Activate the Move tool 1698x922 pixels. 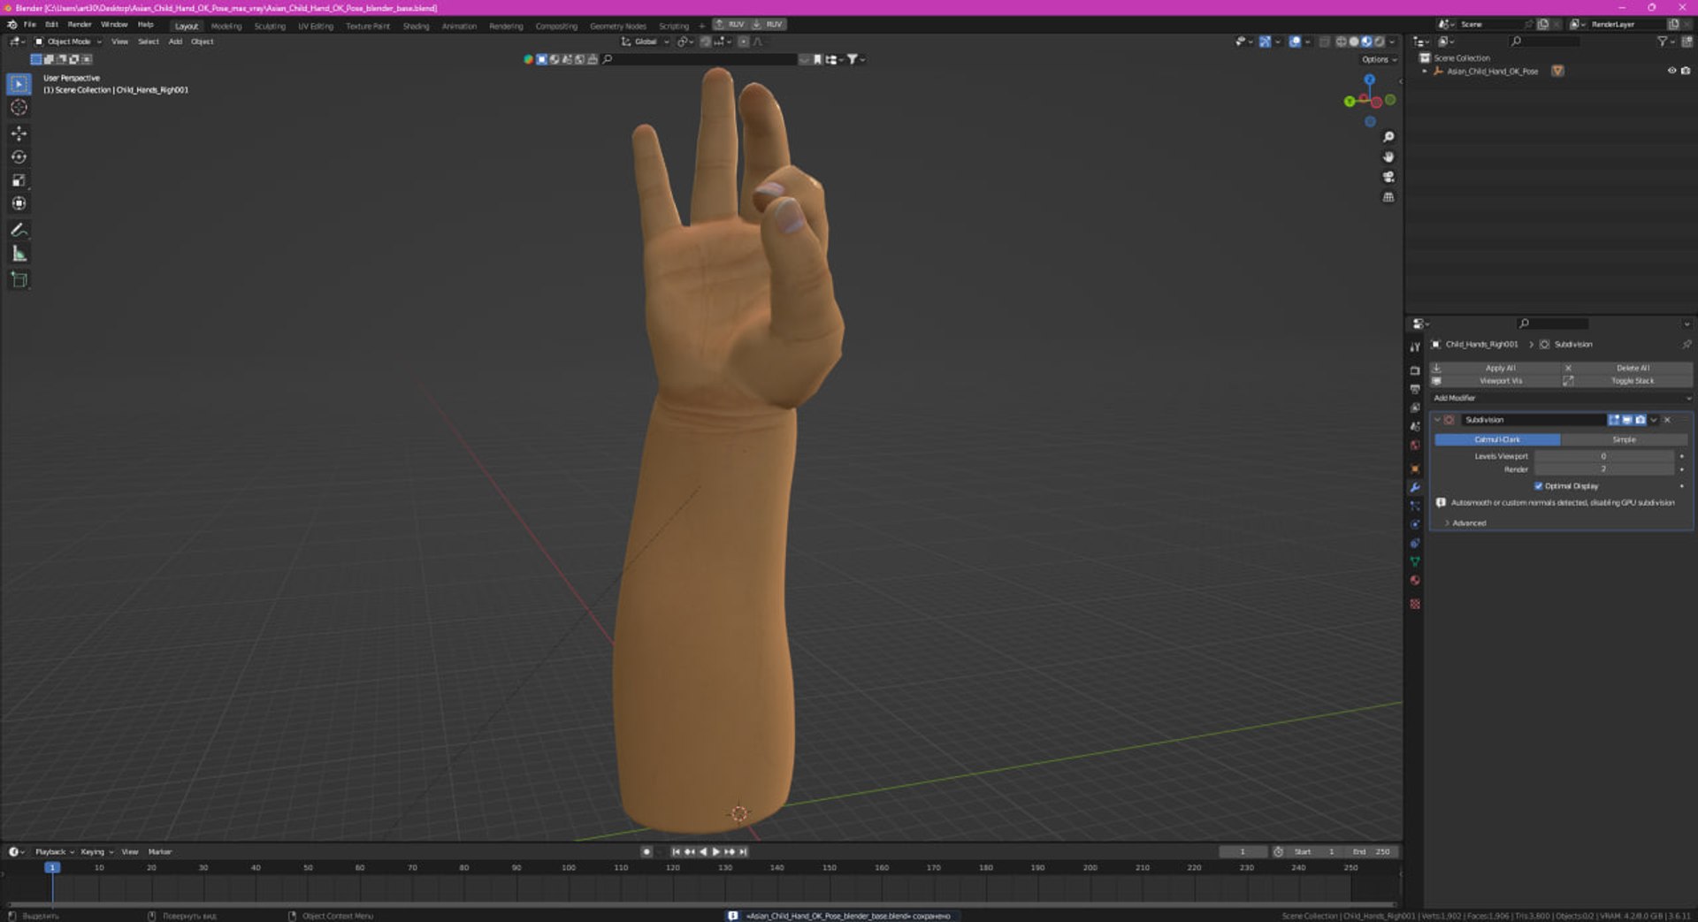[19, 133]
